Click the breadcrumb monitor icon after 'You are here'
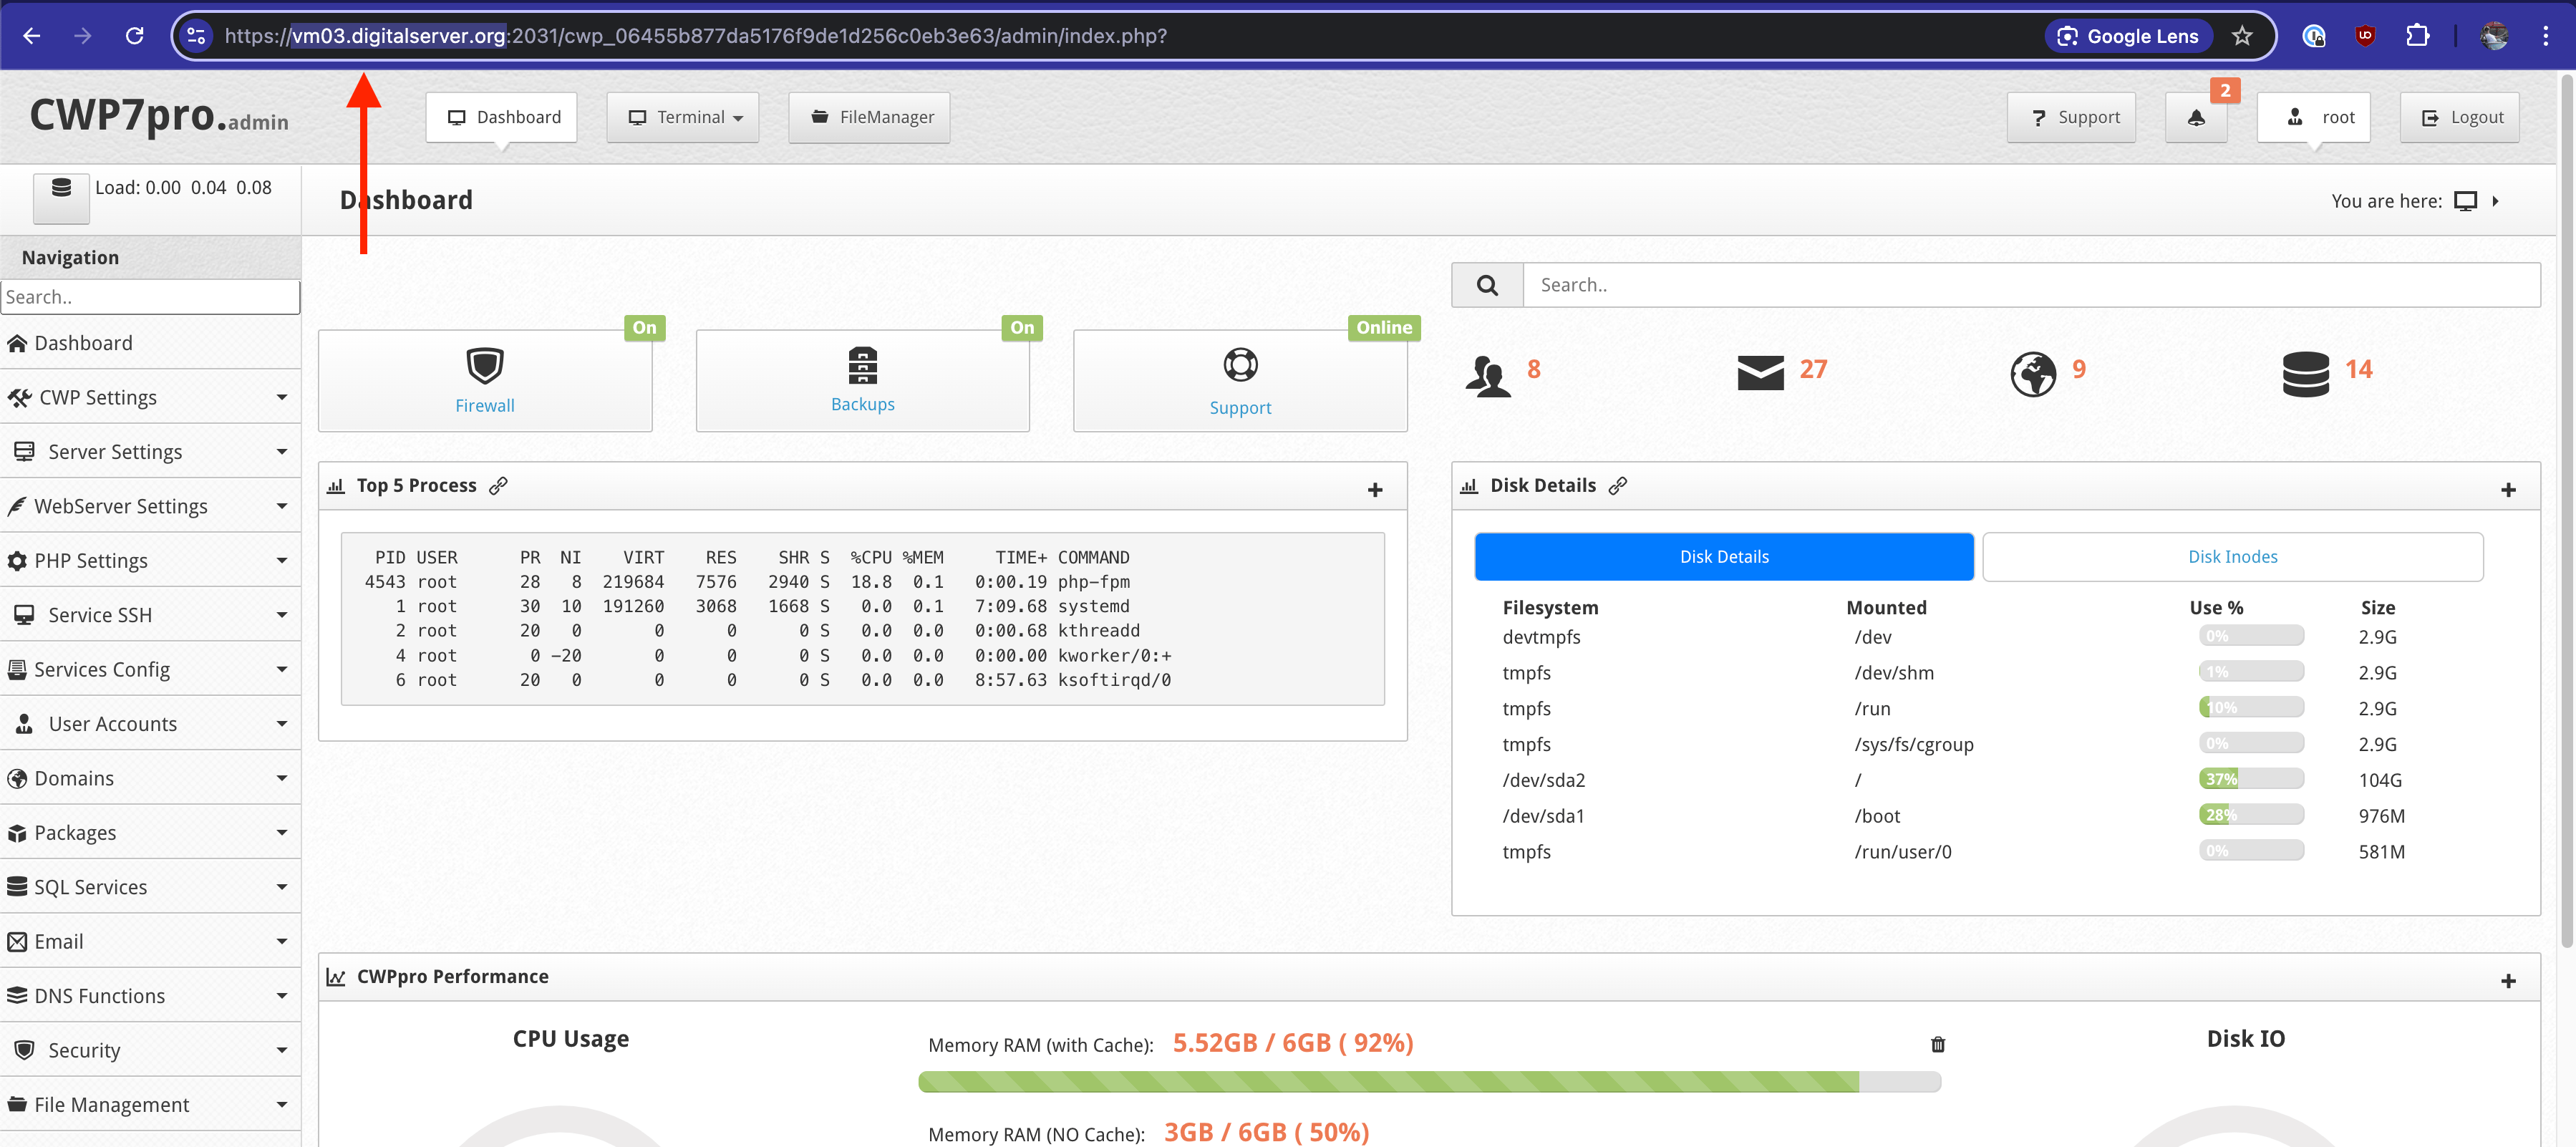The width and height of the screenshot is (2576, 1147). (x=2466, y=201)
